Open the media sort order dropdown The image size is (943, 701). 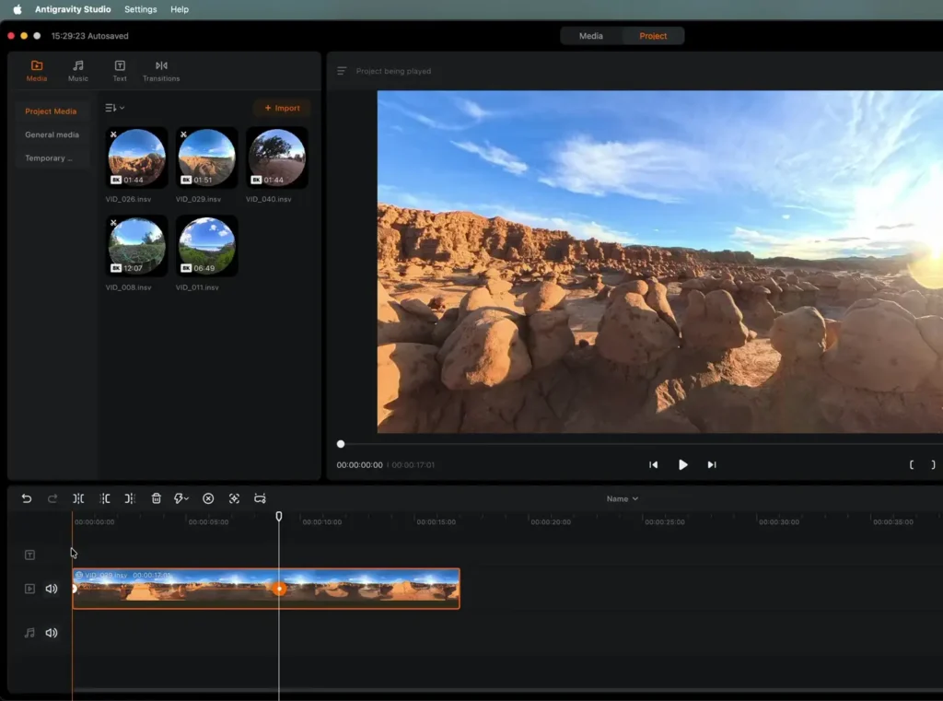[x=115, y=108]
